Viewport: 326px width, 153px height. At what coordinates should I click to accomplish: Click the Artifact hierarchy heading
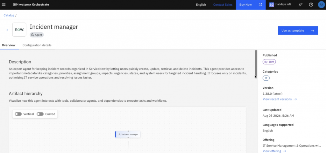coord(25,93)
